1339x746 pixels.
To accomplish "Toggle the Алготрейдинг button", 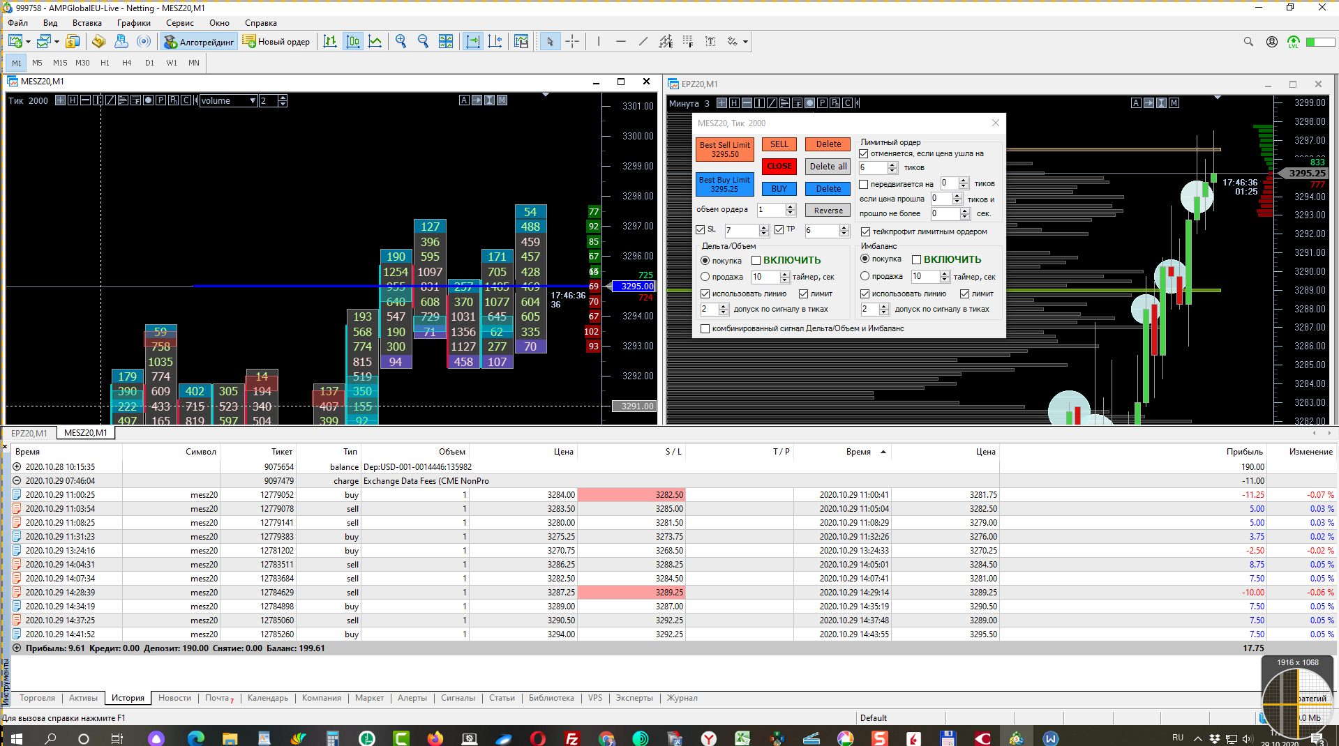I will click(x=200, y=42).
